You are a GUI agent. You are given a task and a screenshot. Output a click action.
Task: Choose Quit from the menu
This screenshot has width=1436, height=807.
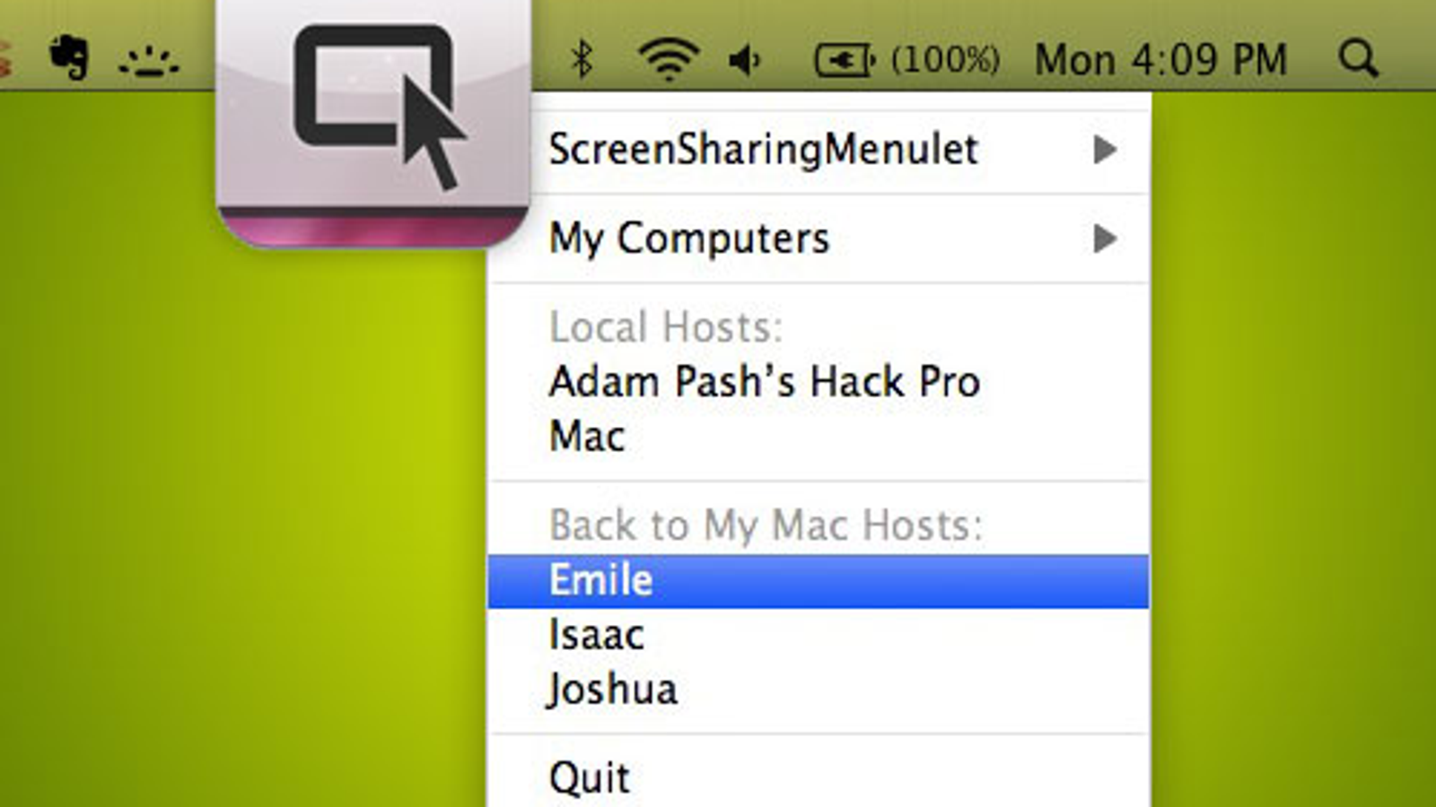[x=819, y=777]
